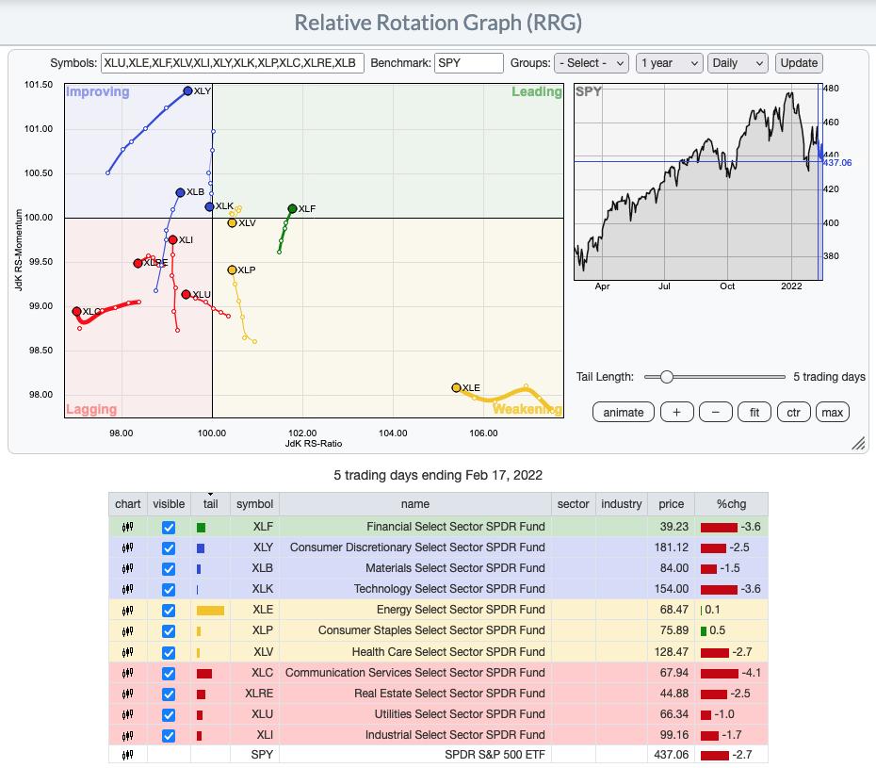This screenshot has width=876, height=768.
Task: Open chart icon for XLU row
Action: (x=127, y=714)
